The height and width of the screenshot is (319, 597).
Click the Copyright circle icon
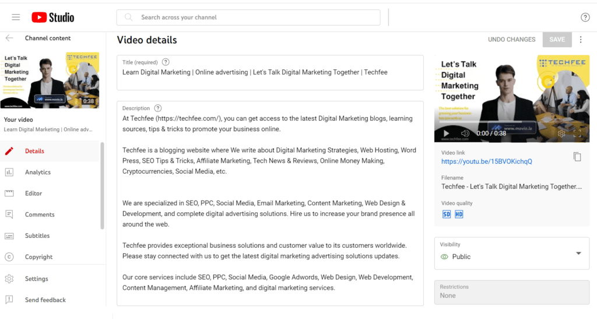9,257
